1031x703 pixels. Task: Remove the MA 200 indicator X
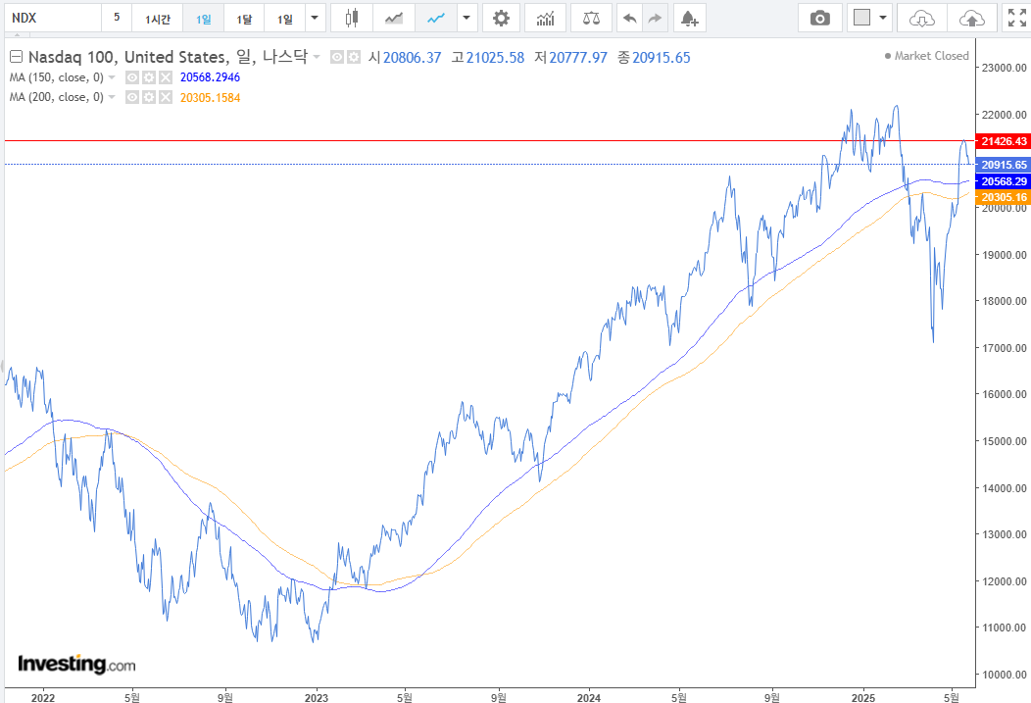click(x=166, y=97)
